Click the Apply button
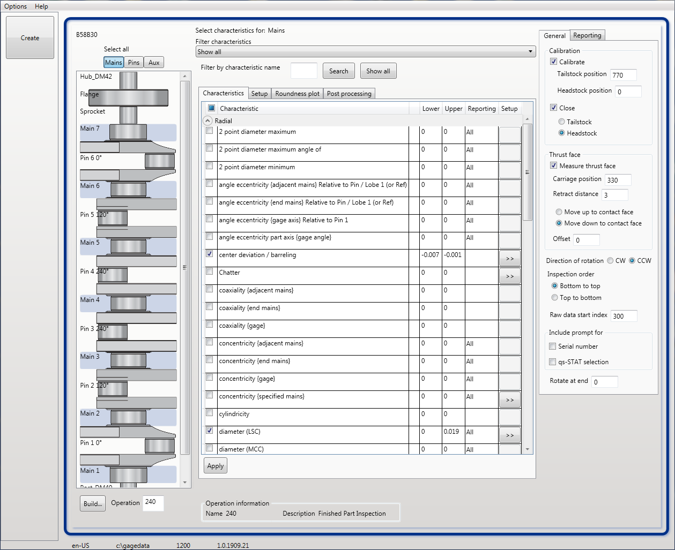675x550 pixels. [x=215, y=465]
